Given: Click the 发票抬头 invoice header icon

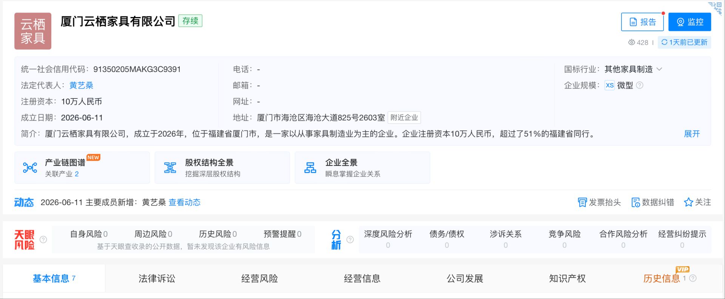Looking at the screenshot, I should 582,202.
